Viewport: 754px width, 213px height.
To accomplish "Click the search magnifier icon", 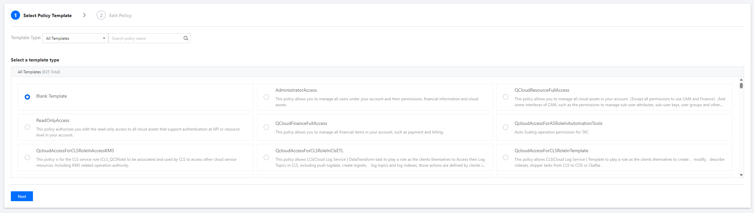I will tap(186, 38).
